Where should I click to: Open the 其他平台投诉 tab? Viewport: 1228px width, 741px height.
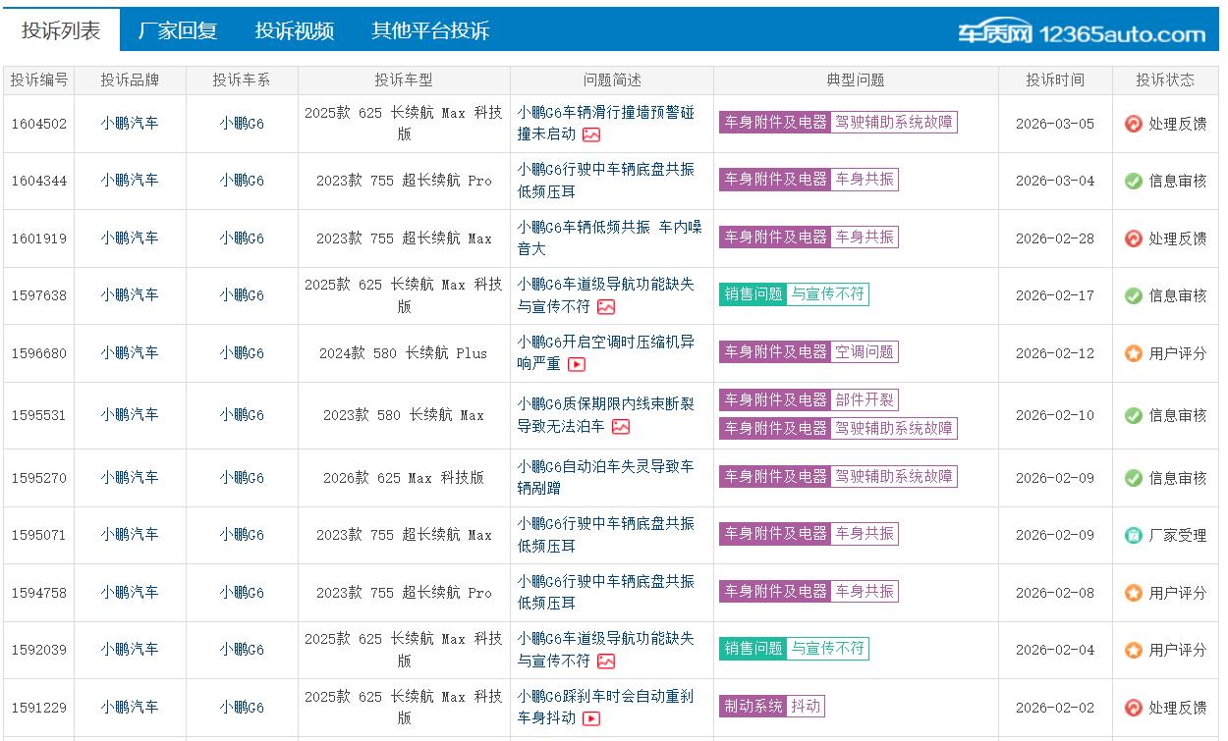[x=430, y=30]
